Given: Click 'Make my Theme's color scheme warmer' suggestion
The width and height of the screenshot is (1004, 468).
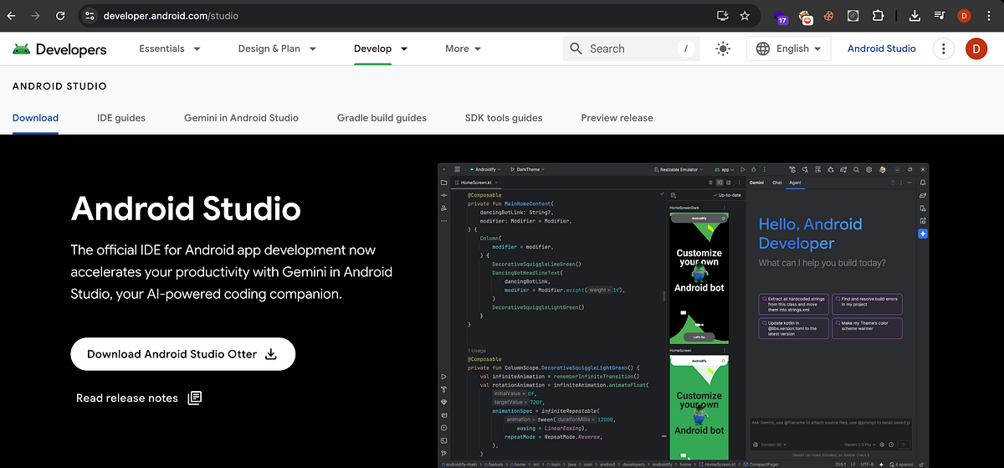Looking at the screenshot, I should pyautogui.click(x=868, y=327).
